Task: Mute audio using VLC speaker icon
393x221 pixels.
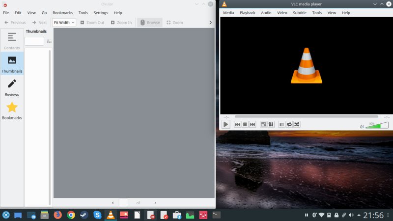Action: (x=362, y=126)
